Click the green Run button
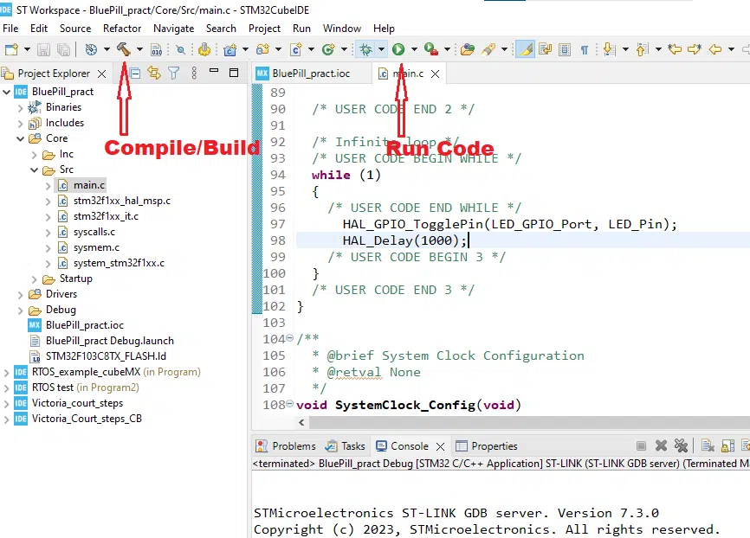750x538 pixels. coord(398,49)
